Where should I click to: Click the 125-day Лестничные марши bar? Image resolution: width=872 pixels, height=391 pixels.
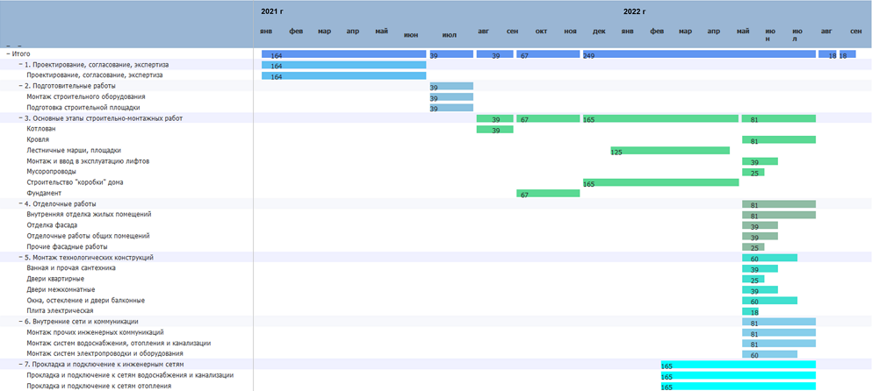[670, 151]
